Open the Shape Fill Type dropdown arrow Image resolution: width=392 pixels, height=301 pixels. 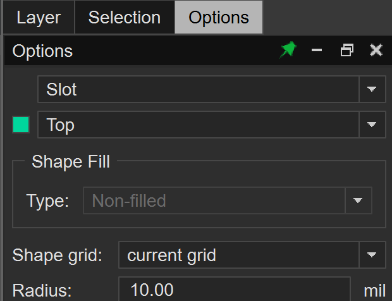point(358,201)
